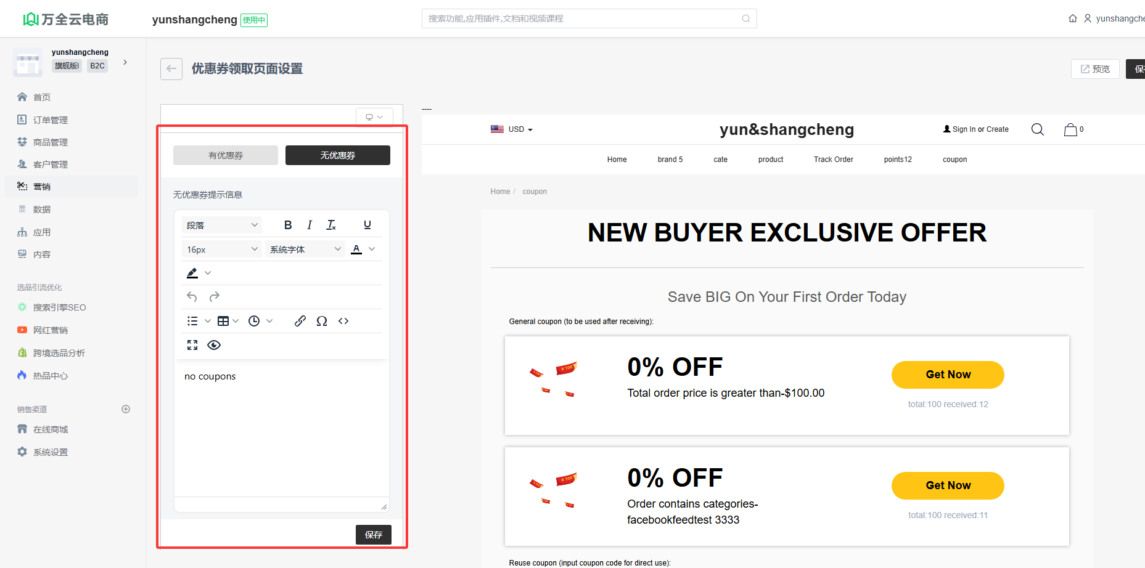Toggle the editor preview eye icon

(214, 345)
